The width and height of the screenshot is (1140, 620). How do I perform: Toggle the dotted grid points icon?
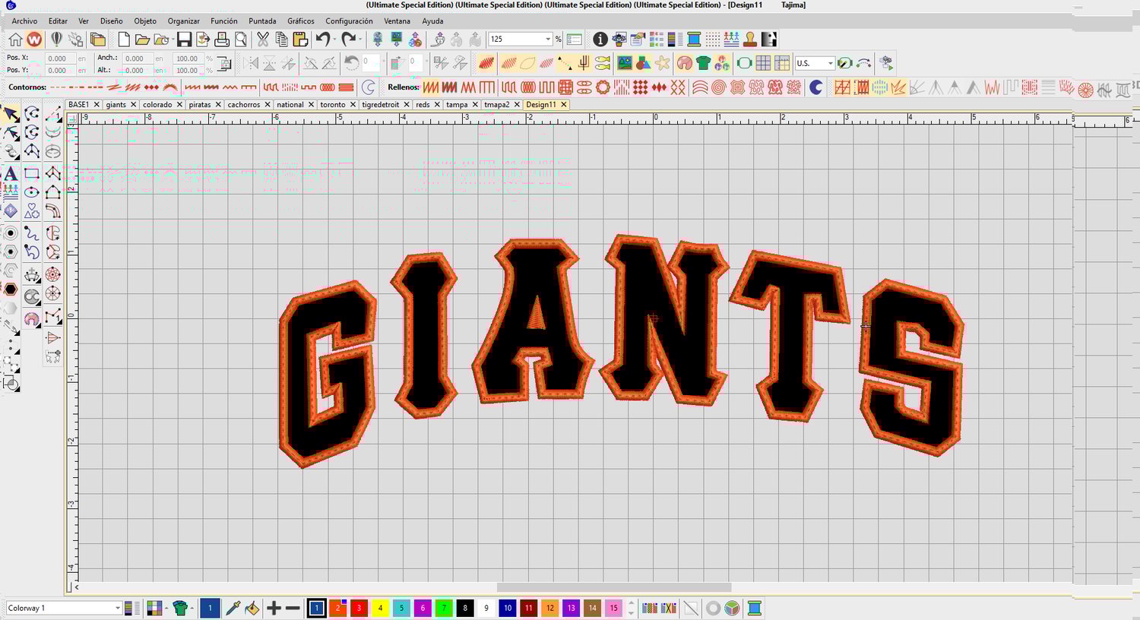pos(713,40)
